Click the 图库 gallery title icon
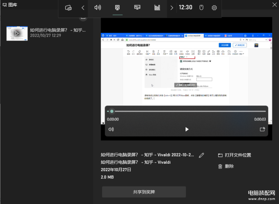This screenshot has height=204, width=279. 5,5
